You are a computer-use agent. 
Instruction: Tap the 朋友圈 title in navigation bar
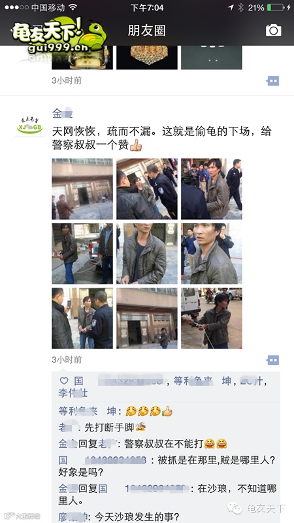tap(146, 31)
